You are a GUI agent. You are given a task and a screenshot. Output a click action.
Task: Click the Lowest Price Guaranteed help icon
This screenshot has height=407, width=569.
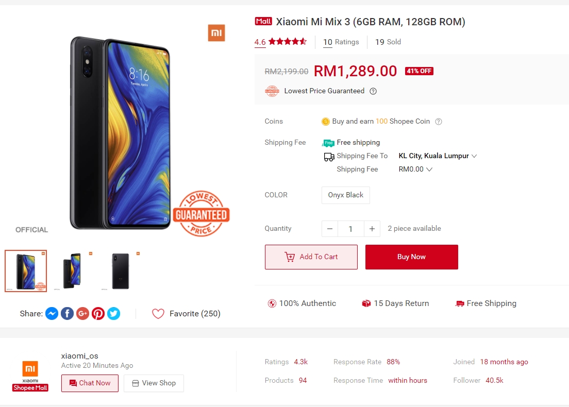point(373,91)
